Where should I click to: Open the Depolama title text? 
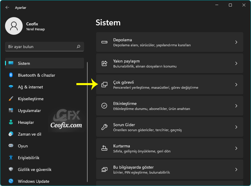[x=122, y=40]
